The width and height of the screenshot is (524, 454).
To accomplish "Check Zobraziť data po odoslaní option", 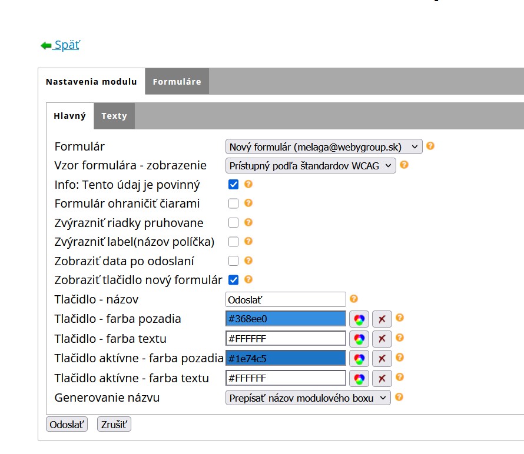I will click(x=234, y=261).
